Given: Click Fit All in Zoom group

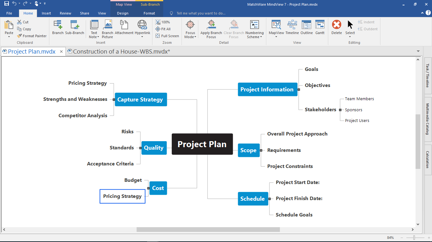Looking at the screenshot, I should (163, 29).
